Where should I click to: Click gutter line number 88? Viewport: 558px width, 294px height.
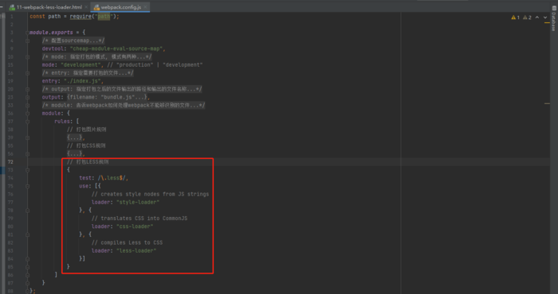(10, 291)
